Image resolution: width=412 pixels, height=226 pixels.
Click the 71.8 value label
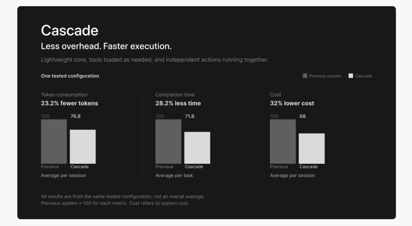(x=190, y=116)
